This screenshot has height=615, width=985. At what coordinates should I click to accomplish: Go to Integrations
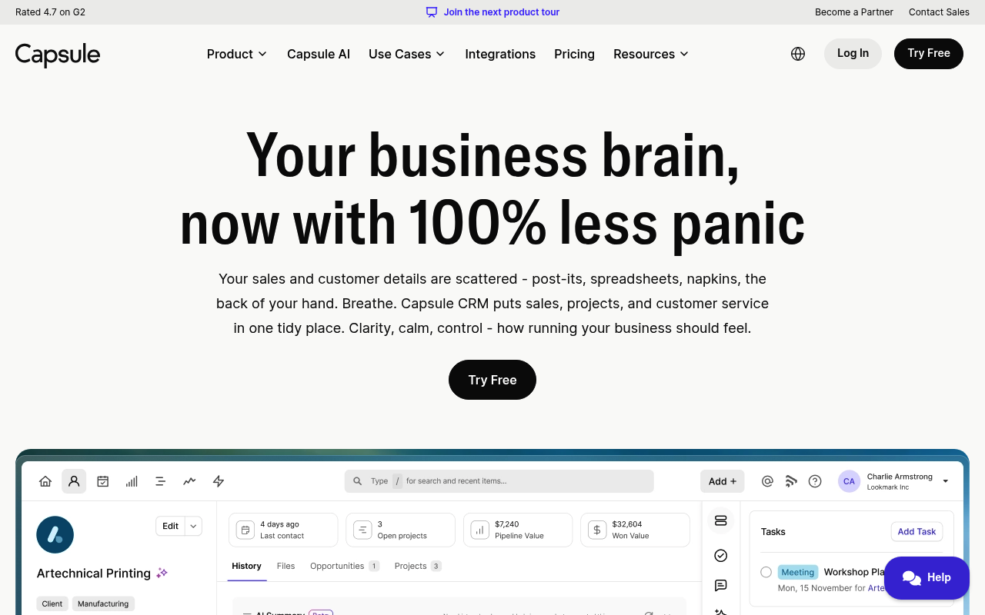(500, 54)
